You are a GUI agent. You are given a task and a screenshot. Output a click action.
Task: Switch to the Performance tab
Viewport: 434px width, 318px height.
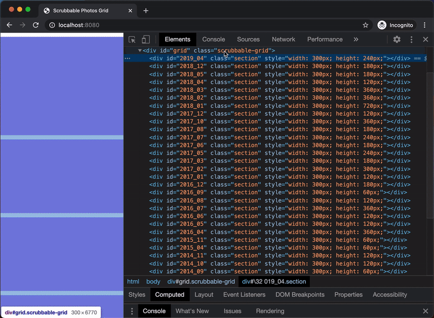[x=325, y=39]
